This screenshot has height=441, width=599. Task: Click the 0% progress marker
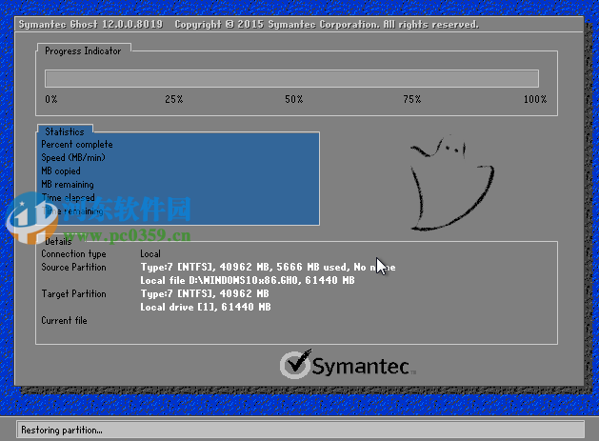coord(51,99)
